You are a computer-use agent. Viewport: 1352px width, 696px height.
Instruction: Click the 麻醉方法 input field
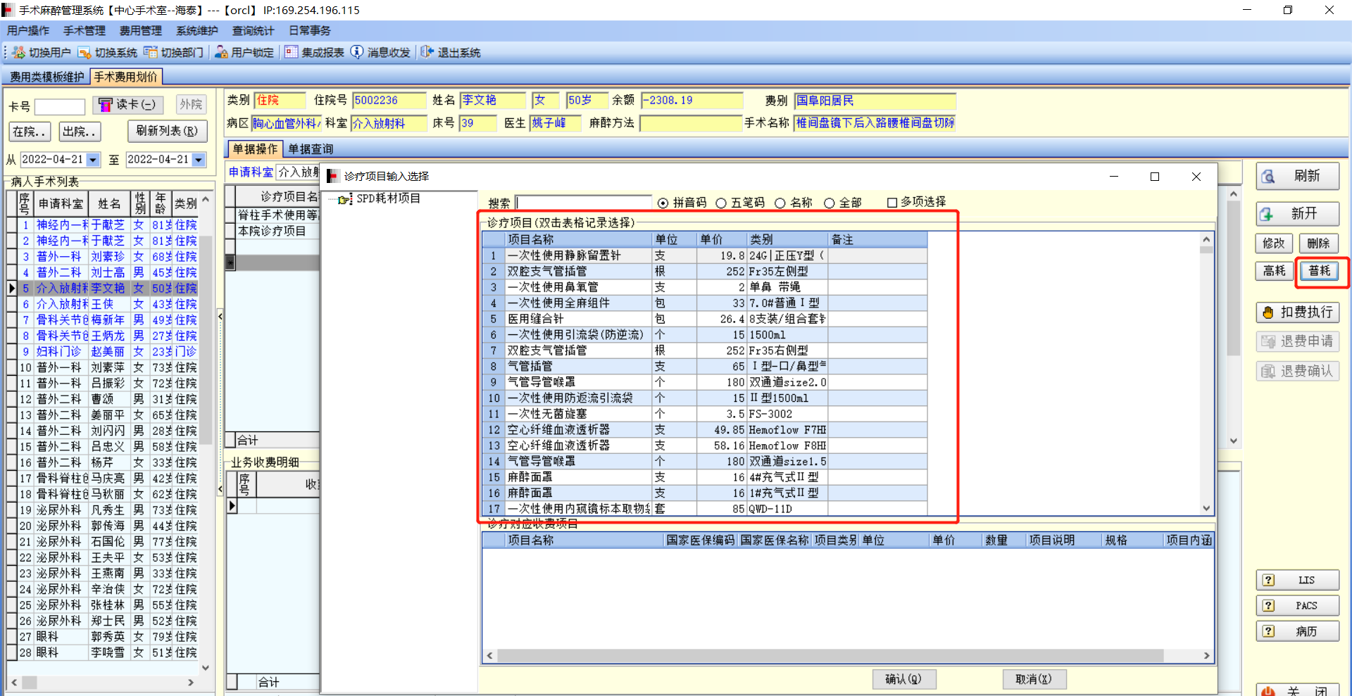point(691,123)
